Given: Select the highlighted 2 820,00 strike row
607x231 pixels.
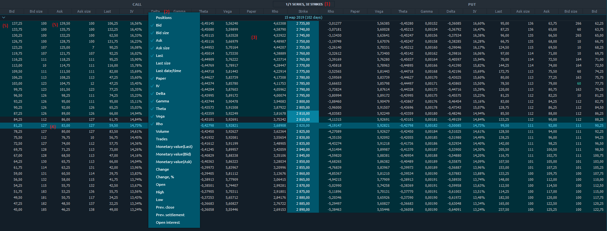Looking at the screenshot, I should coord(303,125).
